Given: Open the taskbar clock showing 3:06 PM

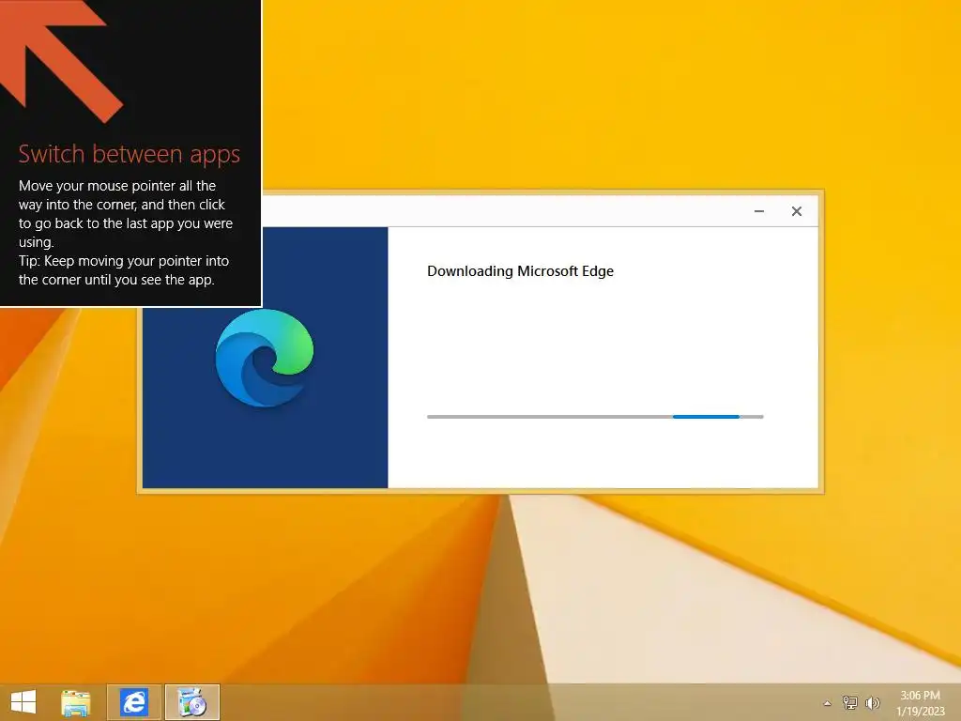Looking at the screenshot, I should [921, 702].
